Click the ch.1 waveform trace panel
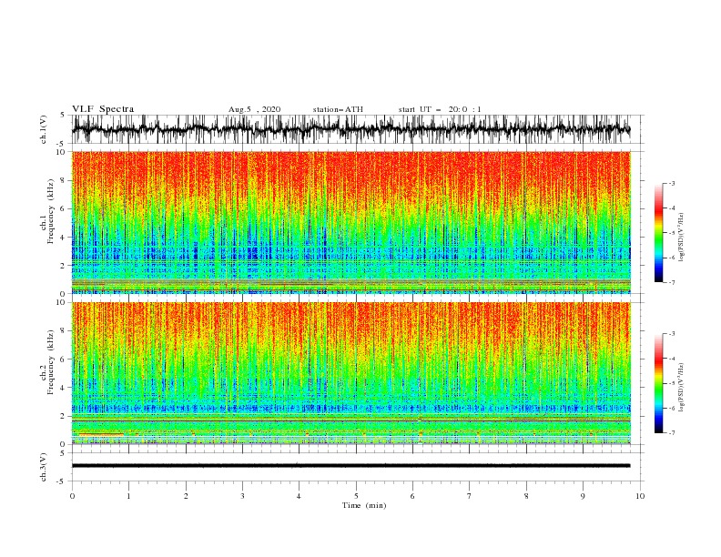 coord(357,129)
